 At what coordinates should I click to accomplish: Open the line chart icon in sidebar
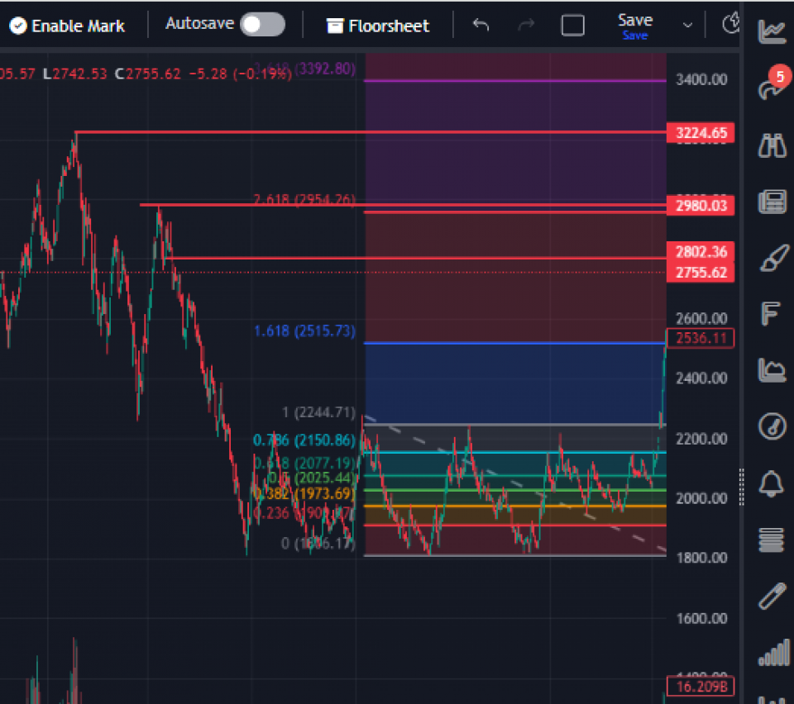(x=772, y=31)
